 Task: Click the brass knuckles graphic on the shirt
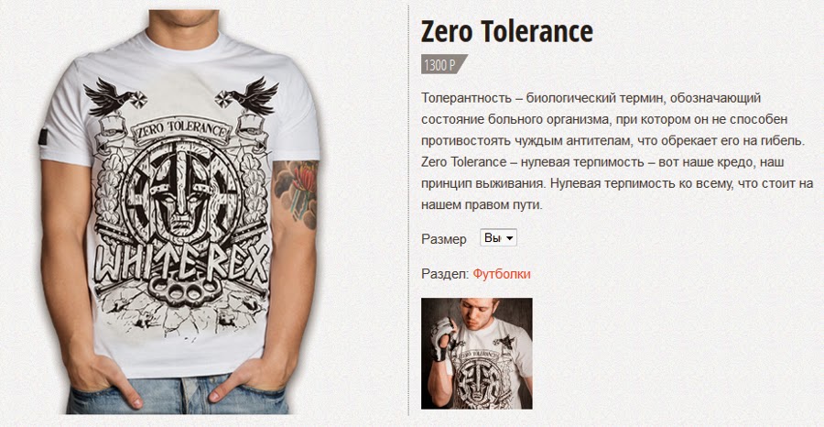point(183,289)
